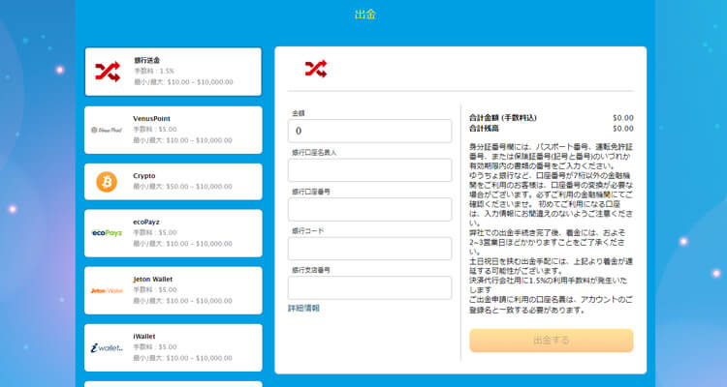Screen dimensions: 727x387
Task: Focus the 銀行支店番号 input field
Action: click(369, 288)
